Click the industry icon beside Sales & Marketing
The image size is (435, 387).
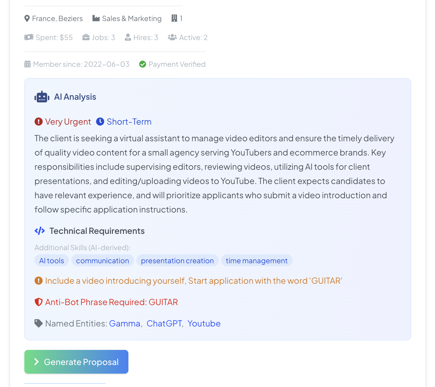coord(96,18)
